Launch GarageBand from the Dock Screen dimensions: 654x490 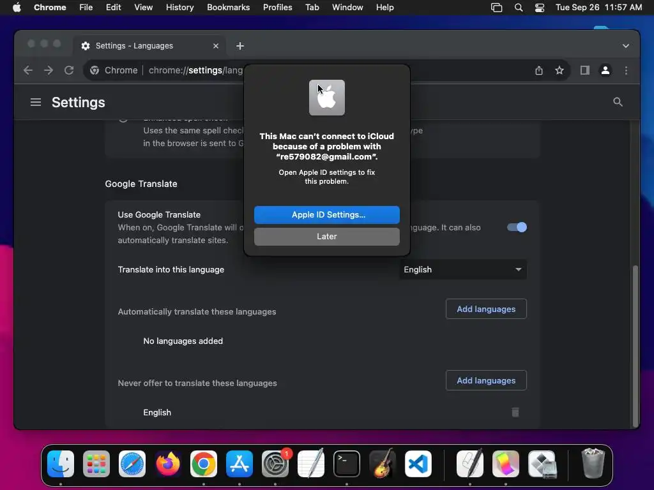coord(383,464)
